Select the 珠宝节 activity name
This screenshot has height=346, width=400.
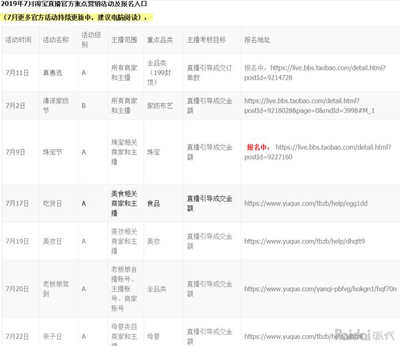pos(53,152)
